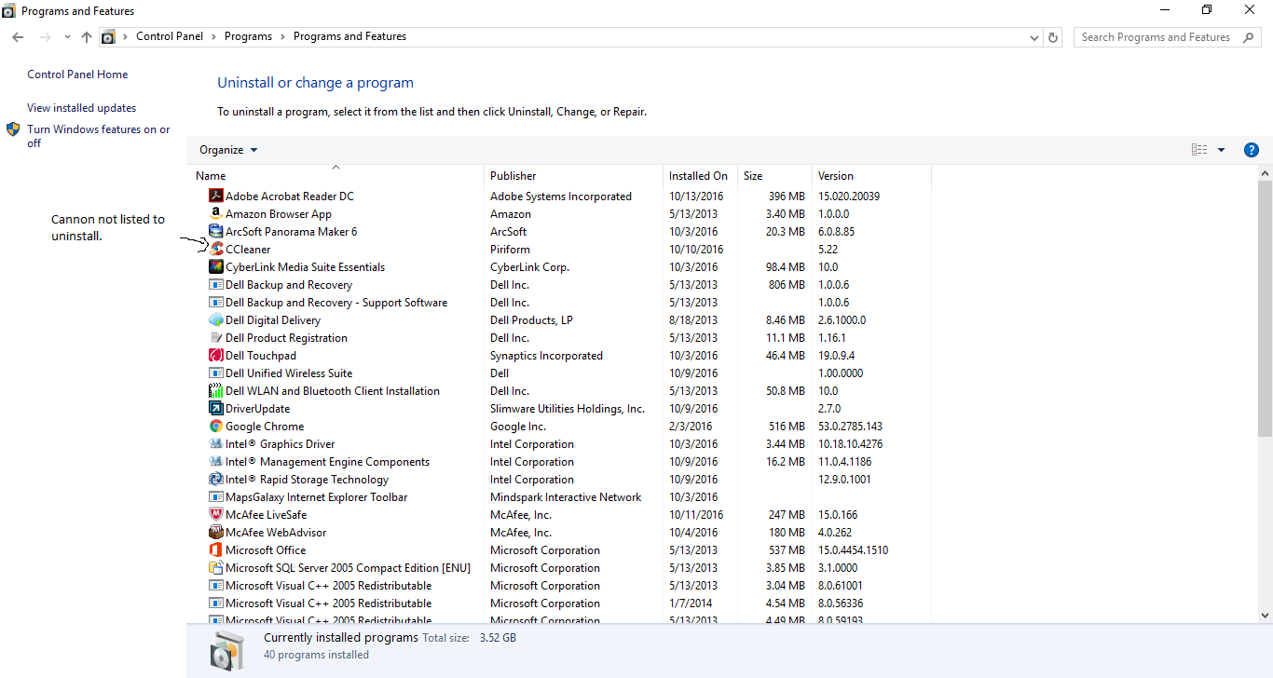Viewport: 1273px width, 678px height.
Task: Click publisher Mindspark Interactive Network
Action: 566,497
